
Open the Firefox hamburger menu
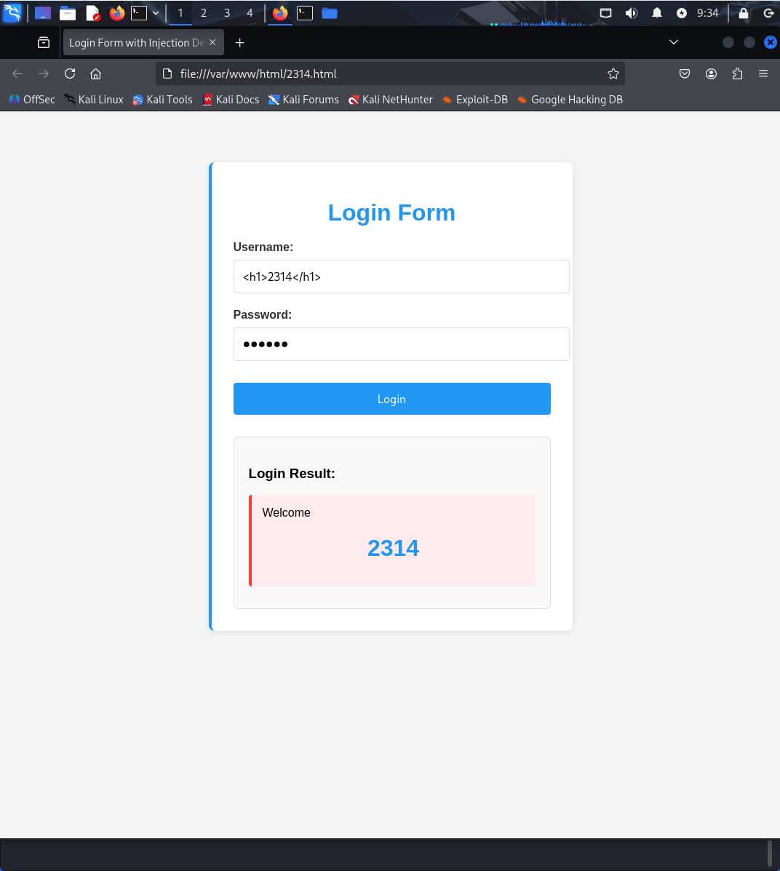763,74
